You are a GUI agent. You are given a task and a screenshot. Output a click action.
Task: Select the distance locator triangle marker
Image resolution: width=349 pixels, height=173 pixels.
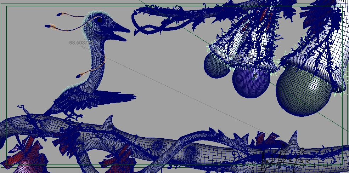coord(84,47)
